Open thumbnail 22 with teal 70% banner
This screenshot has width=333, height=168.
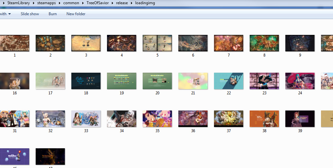[x=229, y=81]
